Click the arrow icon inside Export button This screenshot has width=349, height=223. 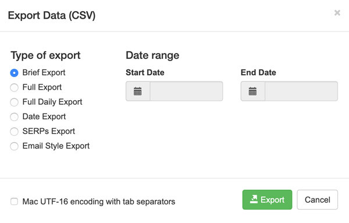254,199
